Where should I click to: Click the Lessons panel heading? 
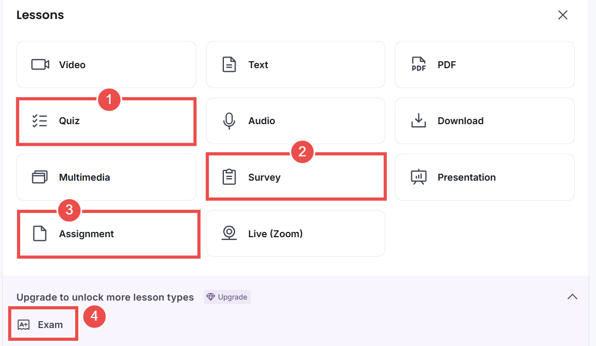click(40, 15)
